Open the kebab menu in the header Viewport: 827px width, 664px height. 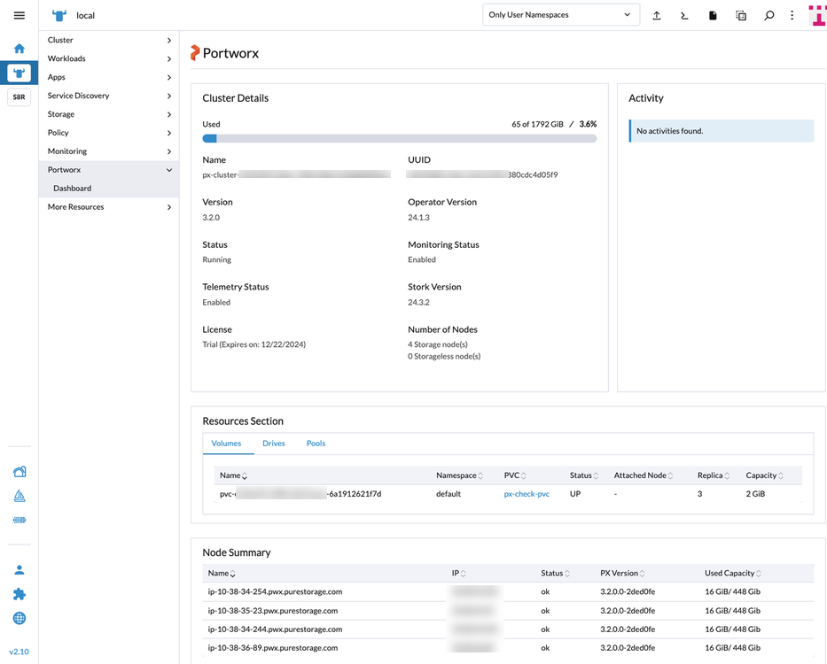click(x=792, y=15)
